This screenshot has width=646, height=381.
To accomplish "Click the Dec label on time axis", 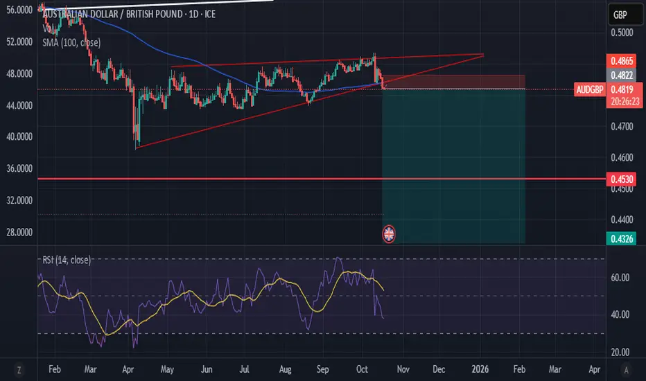I will [439, 369].
